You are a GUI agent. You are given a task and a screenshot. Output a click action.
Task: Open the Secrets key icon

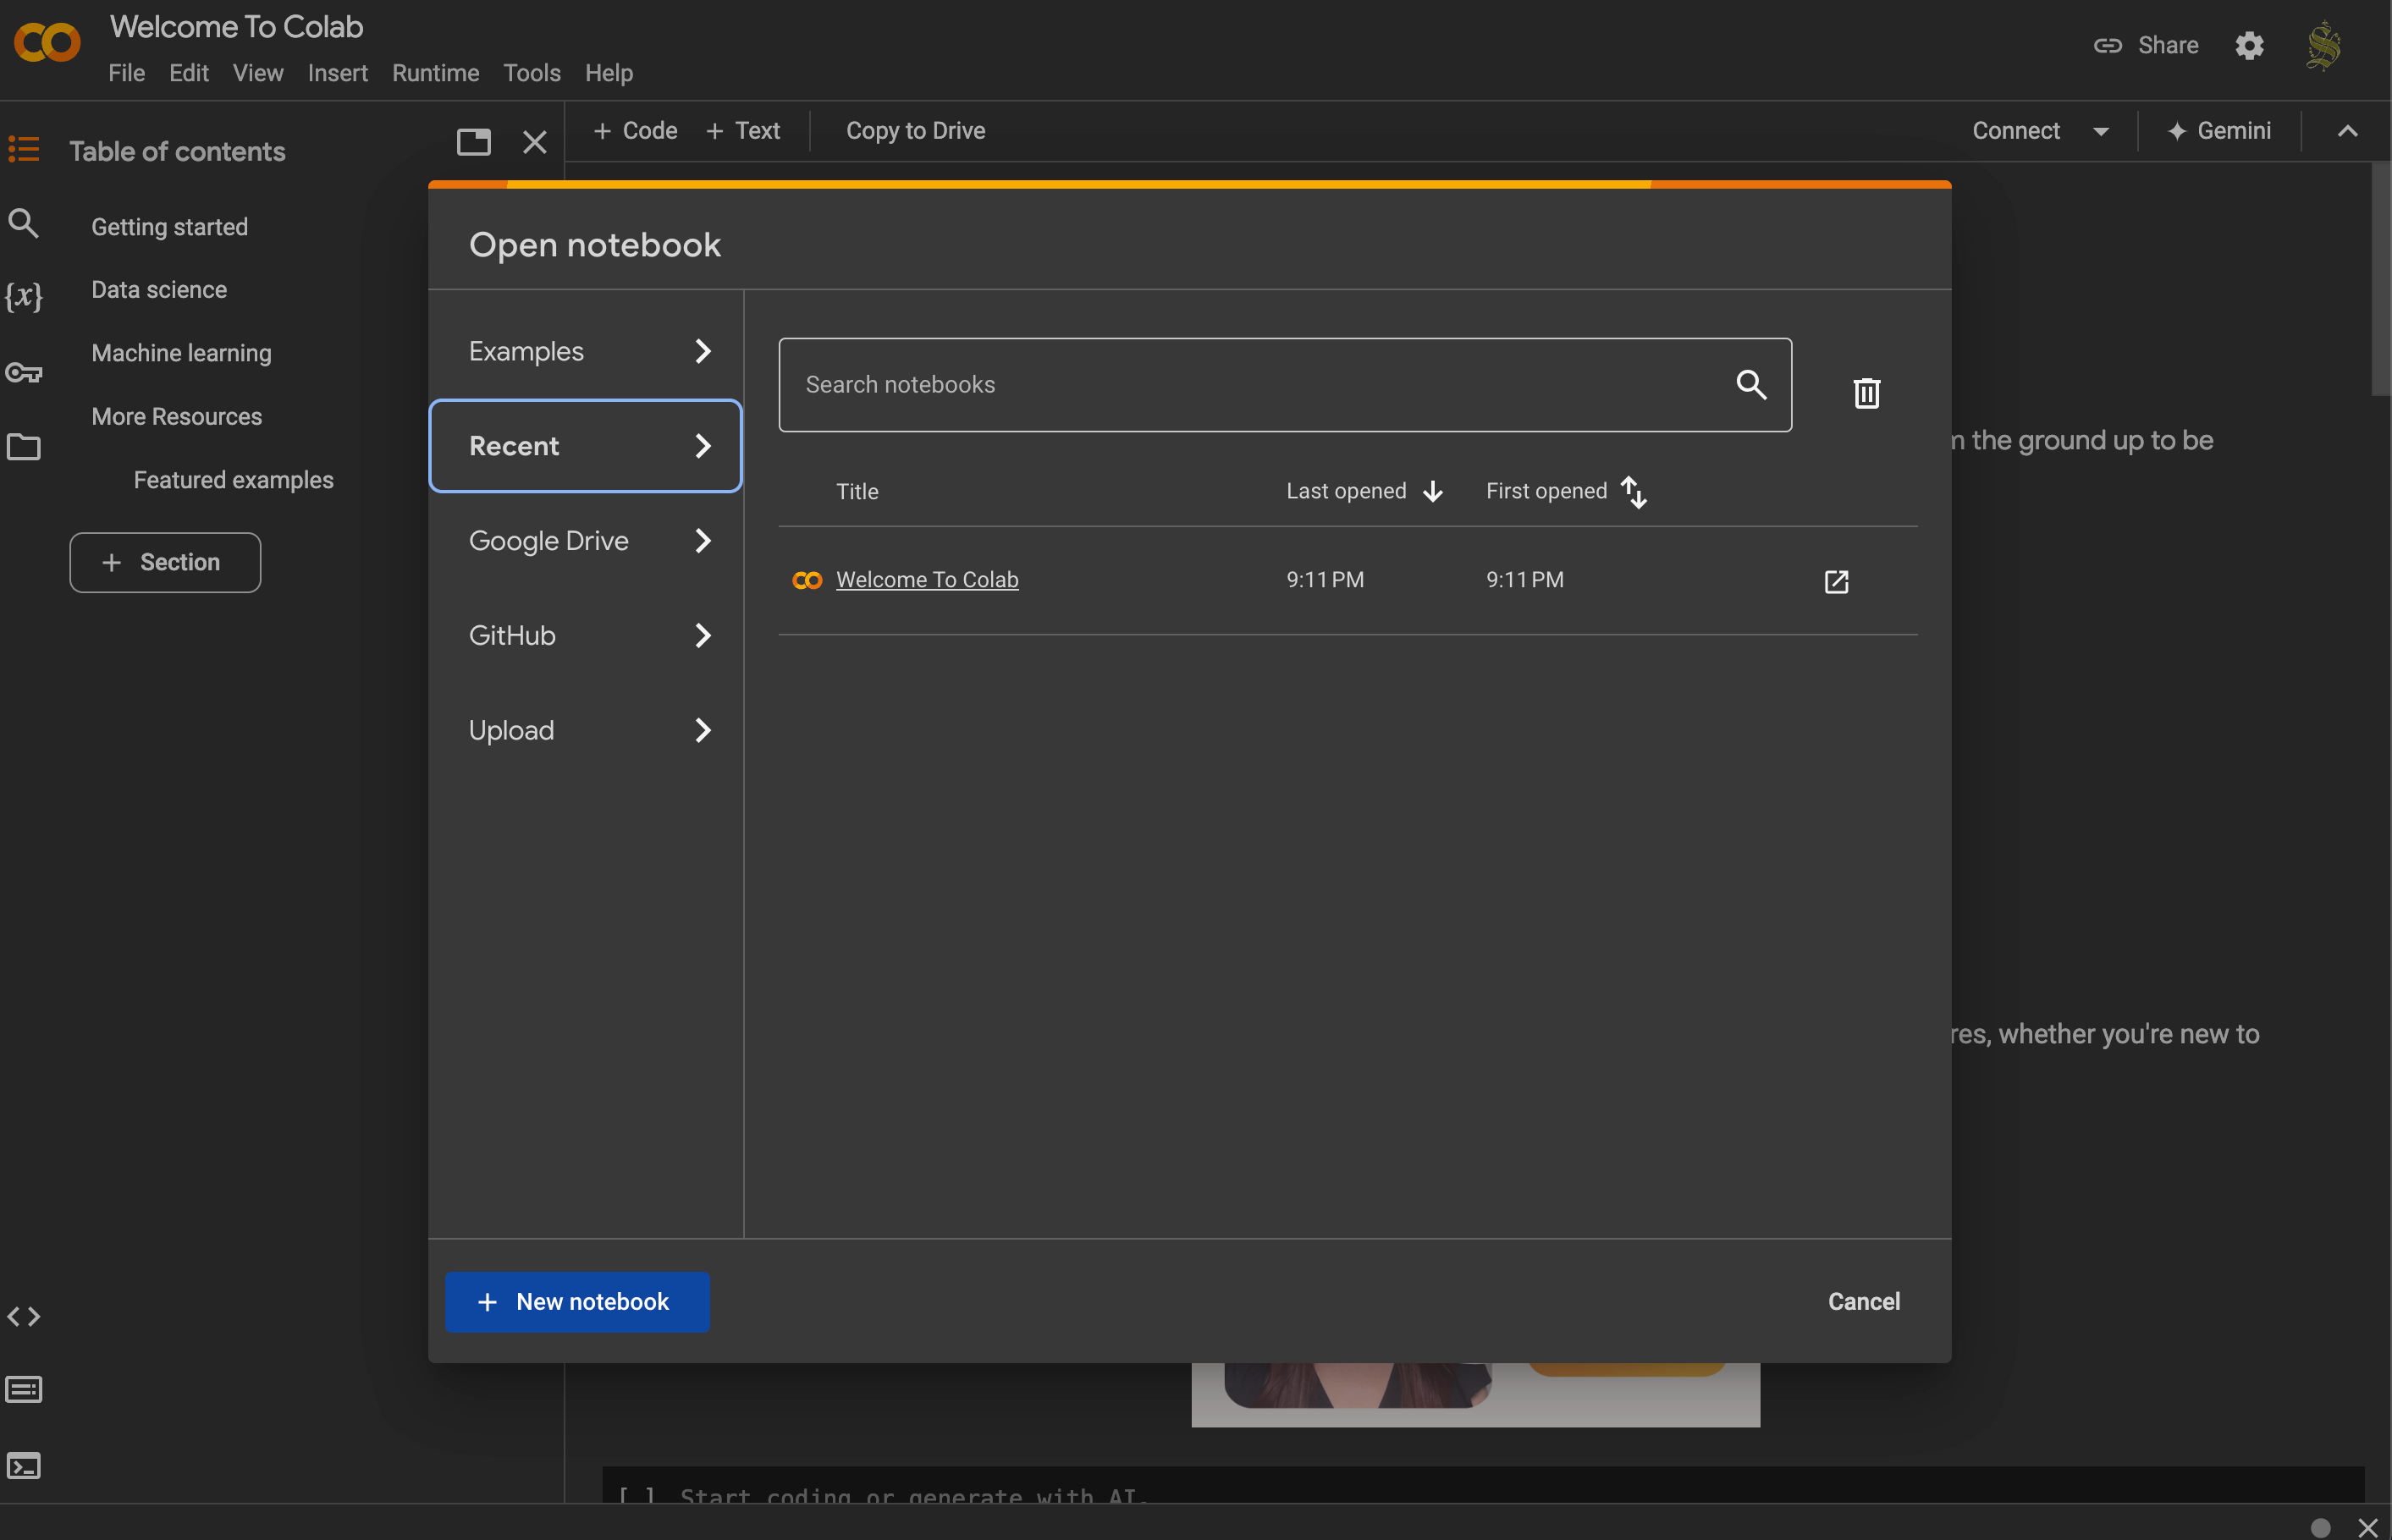[24, 372]
